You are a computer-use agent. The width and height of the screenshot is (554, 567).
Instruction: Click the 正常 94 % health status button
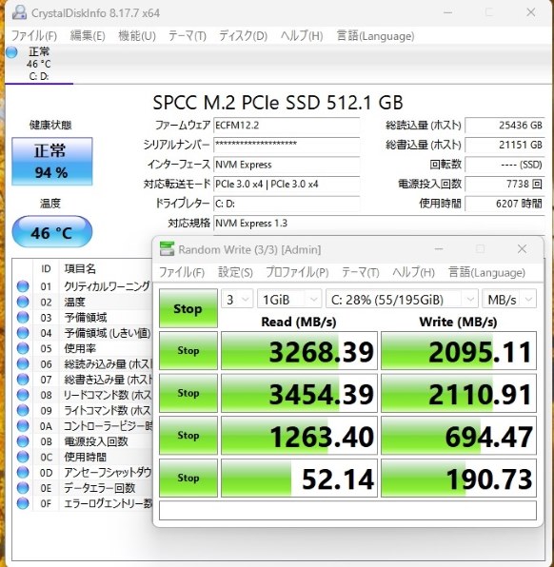point(52,162)
